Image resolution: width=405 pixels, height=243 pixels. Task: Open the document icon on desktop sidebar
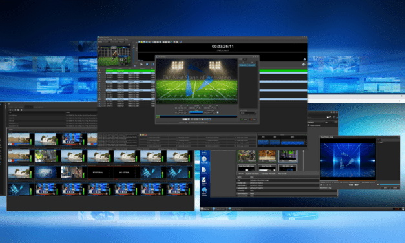click(x=204, y=170)
